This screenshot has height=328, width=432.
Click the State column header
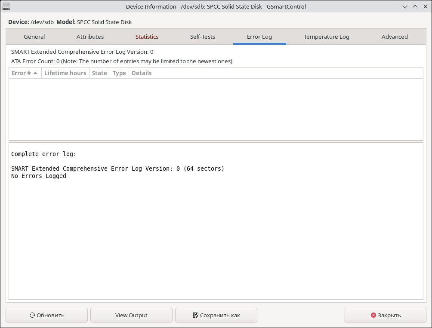click(99, 73)
